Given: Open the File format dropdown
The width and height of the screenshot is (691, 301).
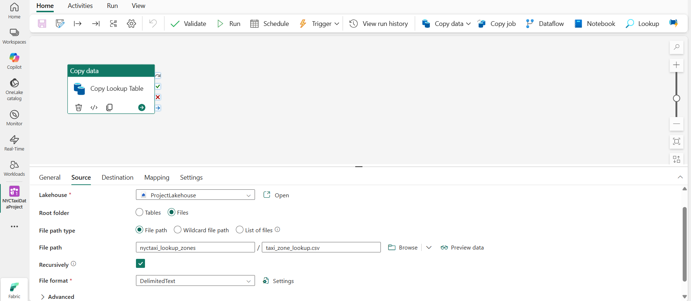Looking at the screenshot, I should (195, 281).
